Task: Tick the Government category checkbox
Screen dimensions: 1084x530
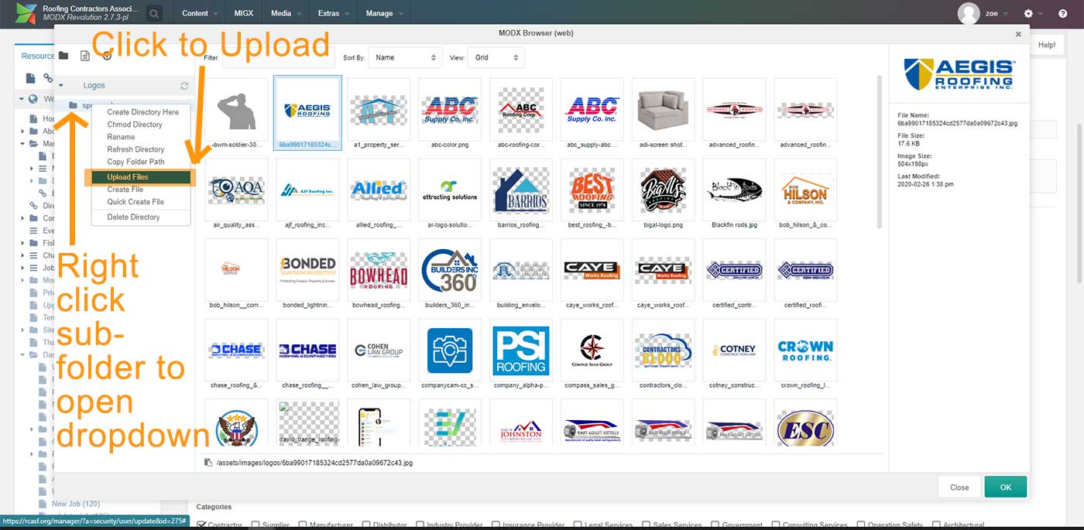Action: [715, 525]
